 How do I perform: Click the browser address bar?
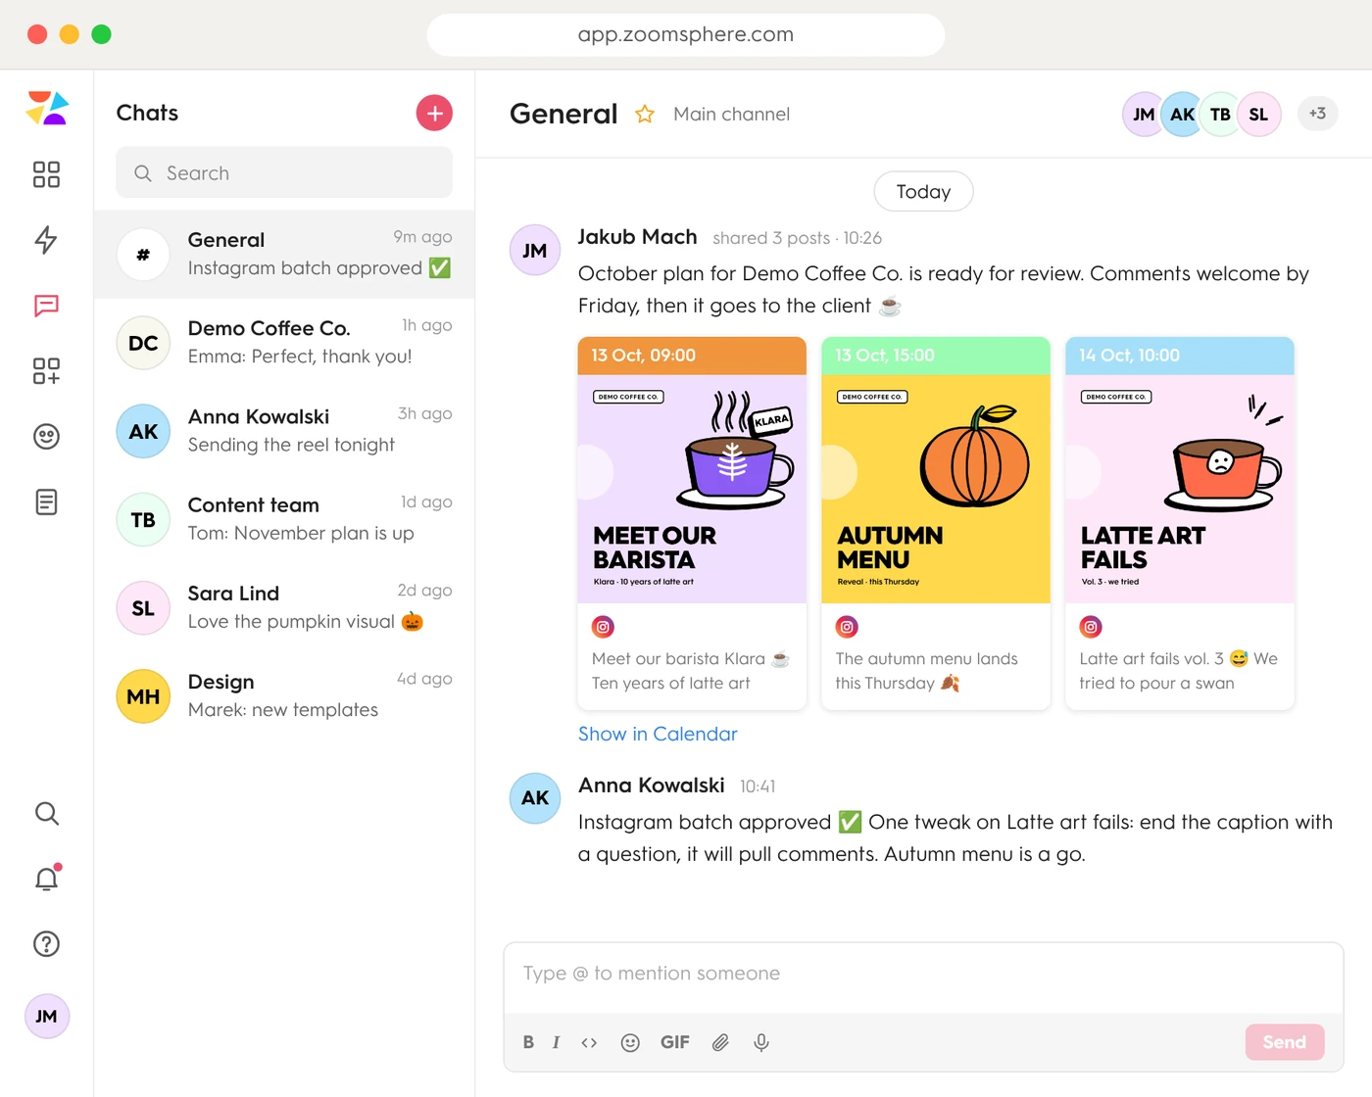(x=686, y=34)
